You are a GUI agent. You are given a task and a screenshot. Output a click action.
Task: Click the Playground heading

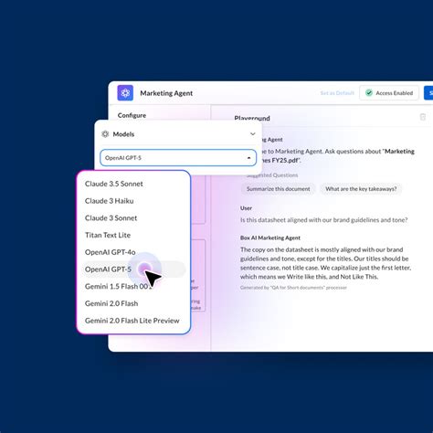pyautogui.click(x=252, y=118)
